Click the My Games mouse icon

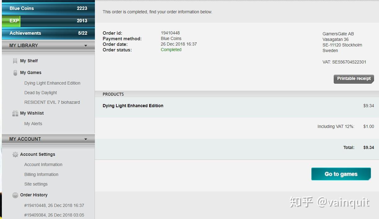15,73
